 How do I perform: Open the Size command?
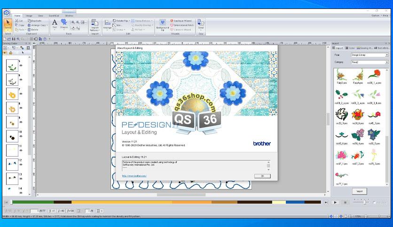118,25
